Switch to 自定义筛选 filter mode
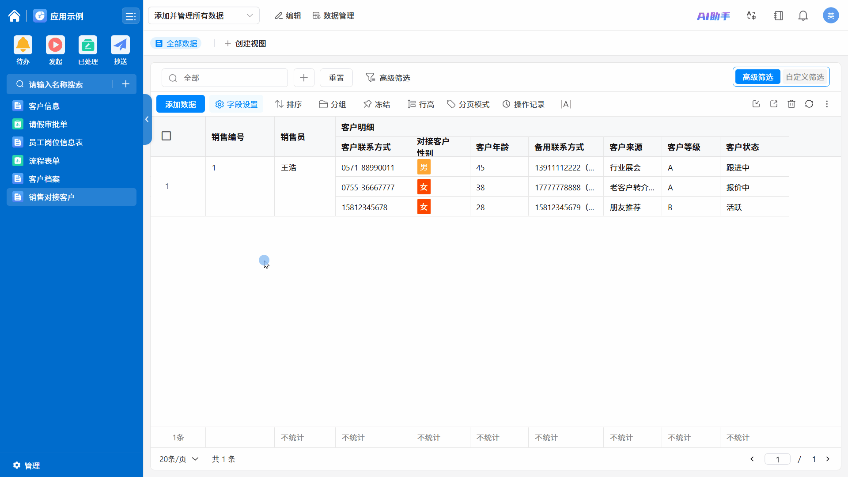 pyautogui.click(x=805, y=77)
